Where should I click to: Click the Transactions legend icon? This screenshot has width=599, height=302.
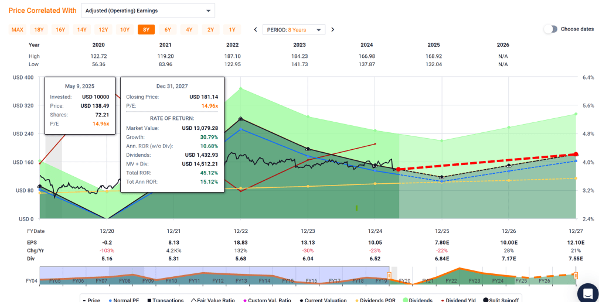pos(149,300)
